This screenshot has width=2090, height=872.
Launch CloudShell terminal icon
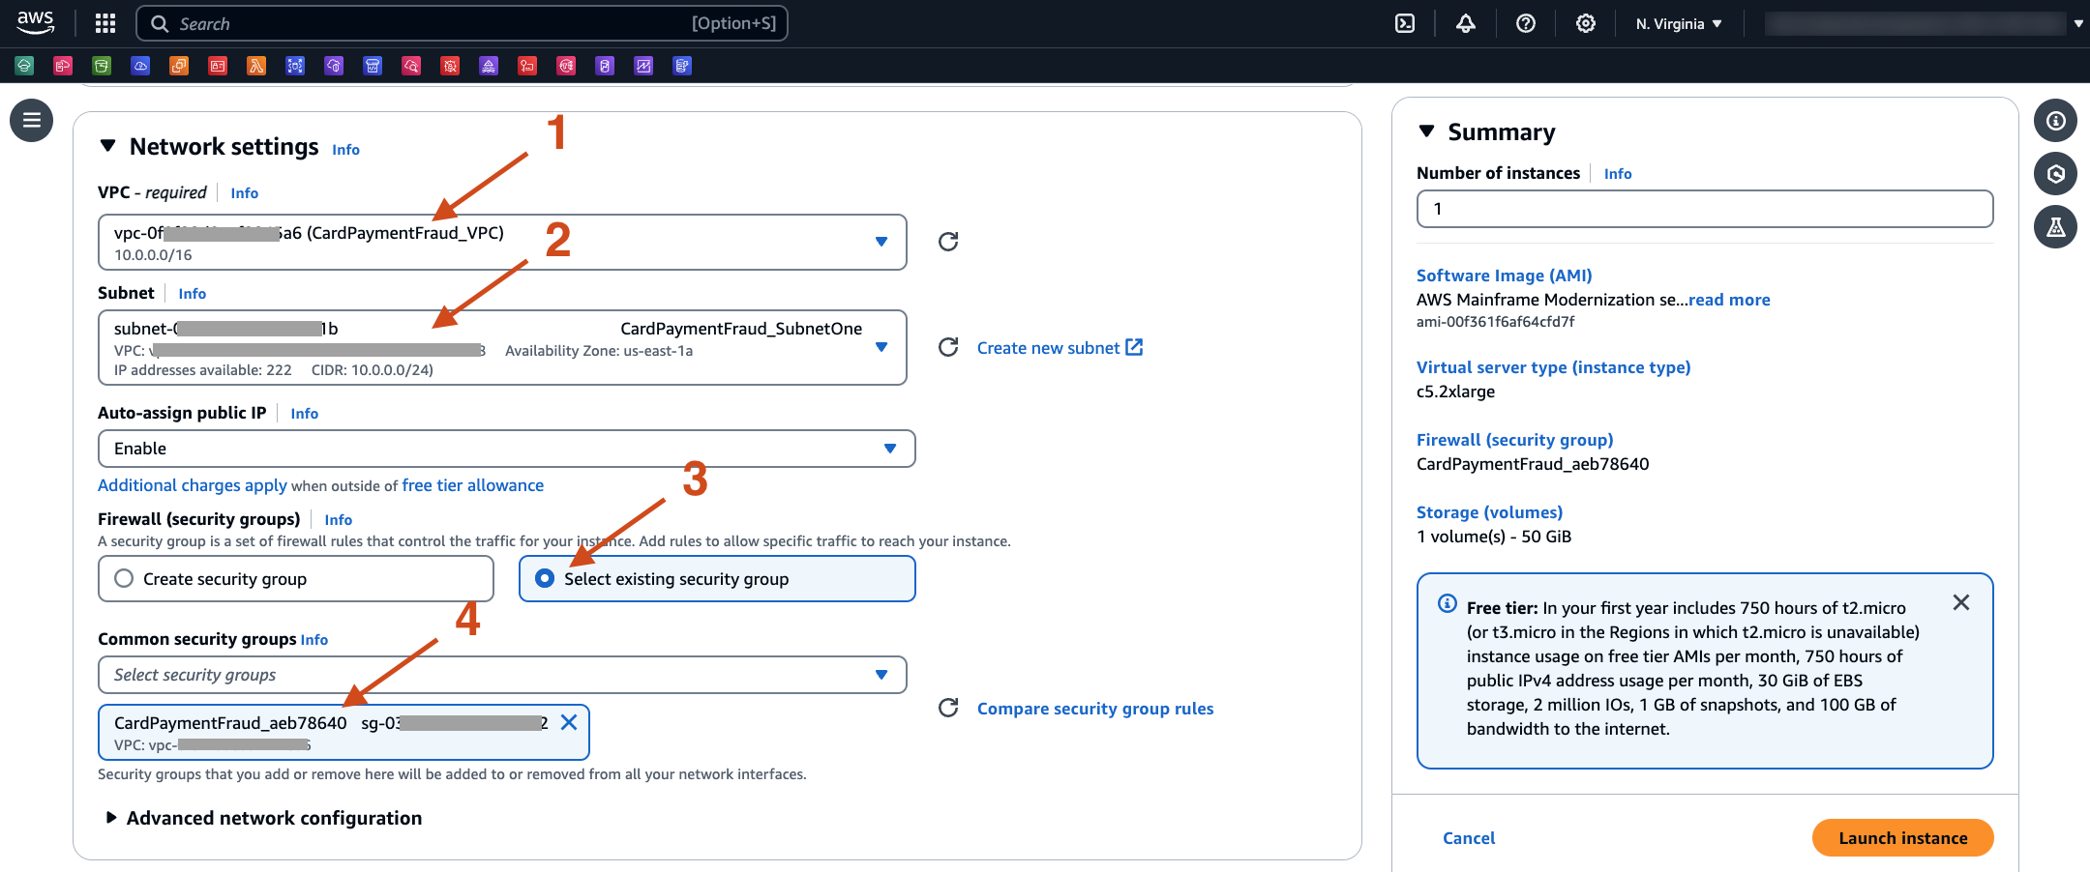point(1405,23)
